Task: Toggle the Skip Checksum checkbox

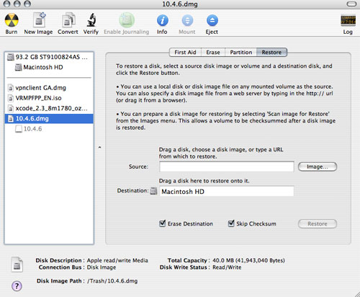Action: (231, 223)
